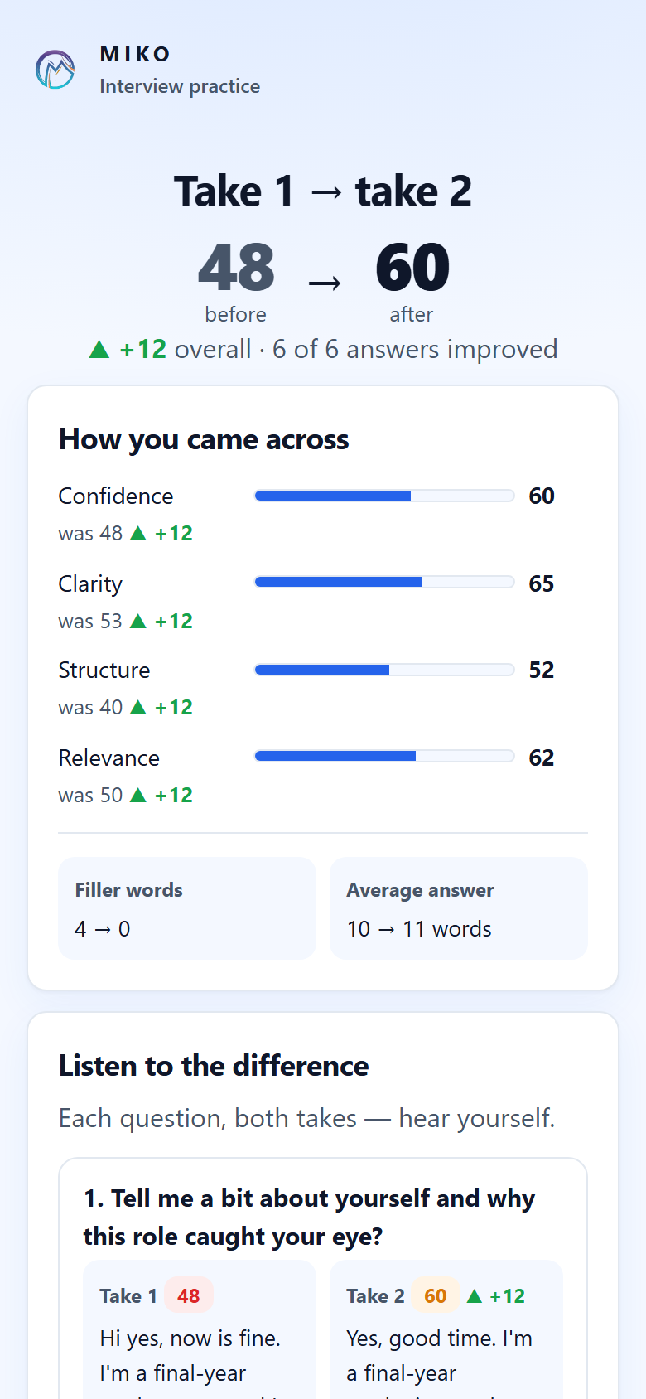Image resolution: width=646 pixels, height=1399 pixels.
Task: Click the MIKO mountain logo icon
Action: (55, 70)
